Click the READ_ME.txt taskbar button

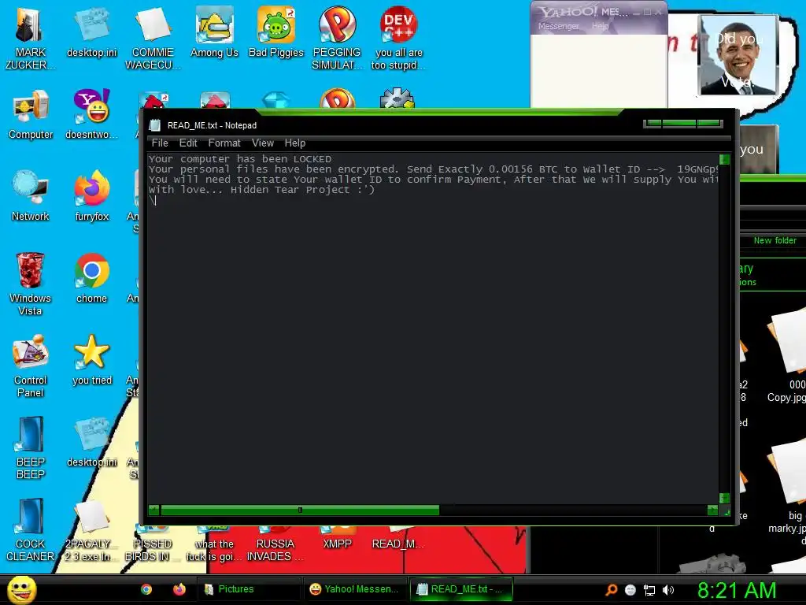pyautogui.click(x=461, y=589)
